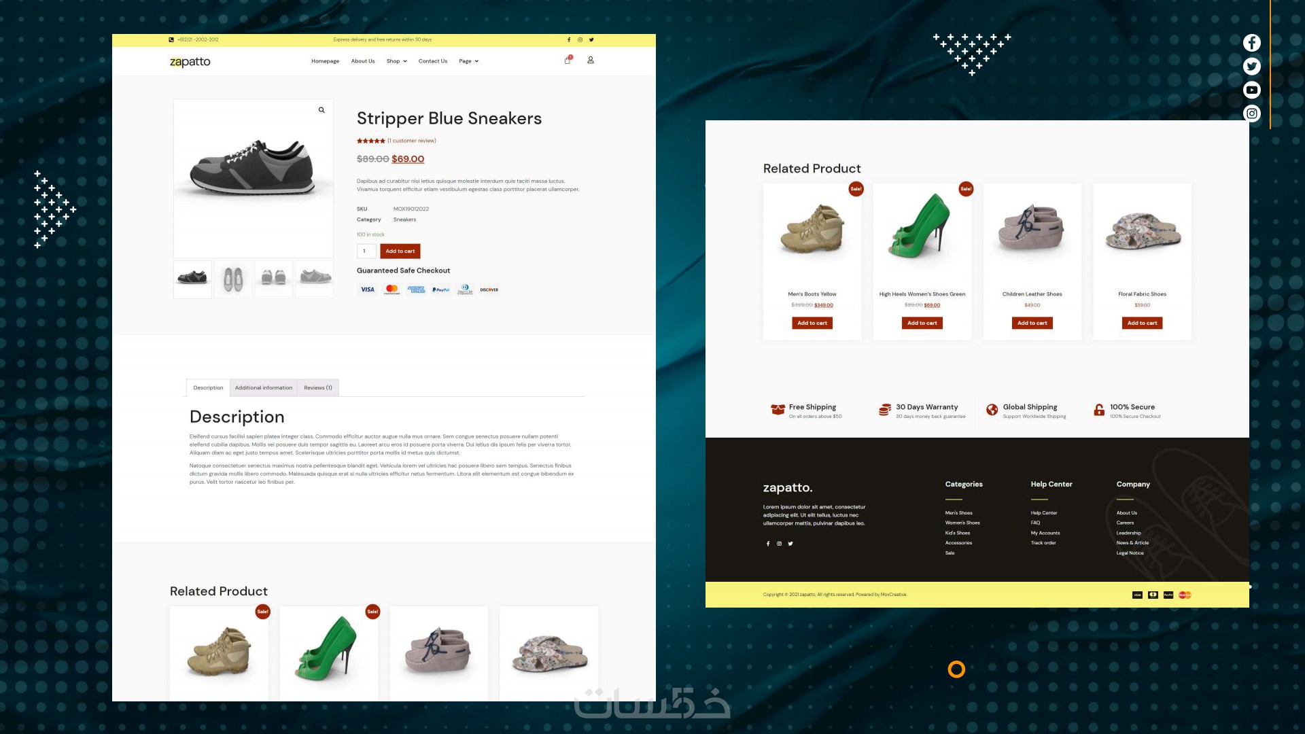Screen dimensions: 1305x734
Task: Click FAQ link in Help Center footer
Action: [1035, 523]
